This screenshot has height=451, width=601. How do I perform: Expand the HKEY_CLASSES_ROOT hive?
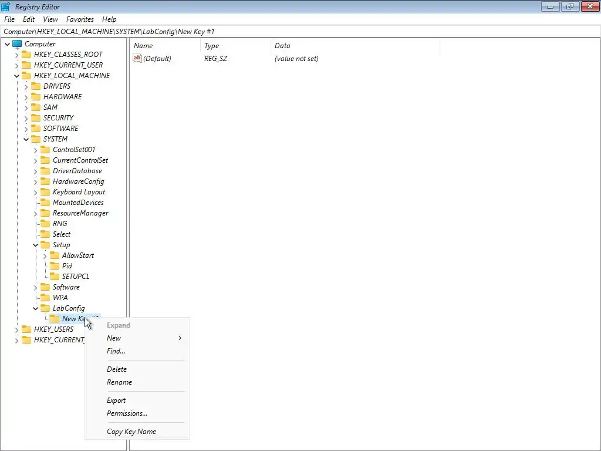(x=16, y=55)
